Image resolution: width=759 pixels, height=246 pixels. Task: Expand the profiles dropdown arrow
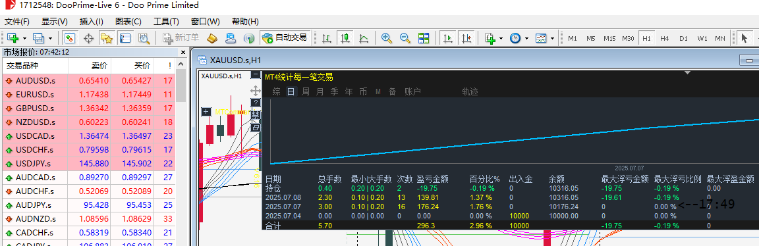pos(50,38)
